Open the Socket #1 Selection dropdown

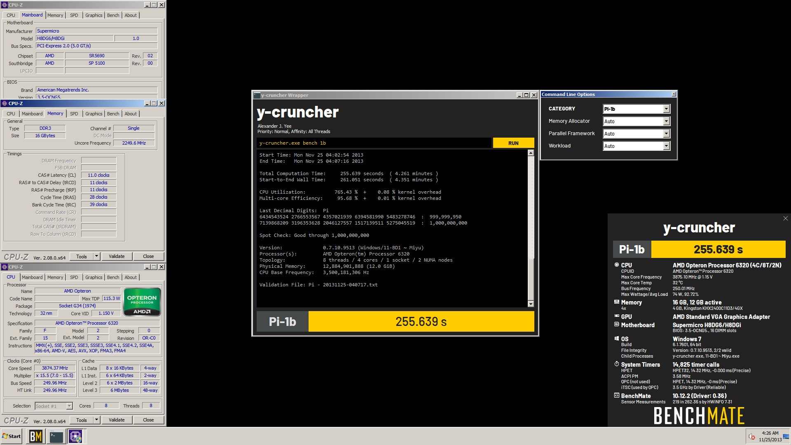54,406
